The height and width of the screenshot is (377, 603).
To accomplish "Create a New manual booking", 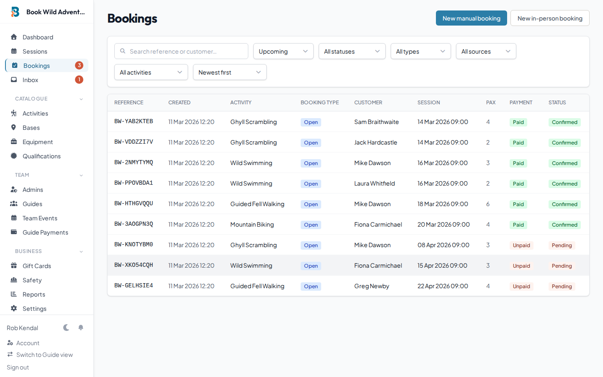I will [x=471, y=18].
